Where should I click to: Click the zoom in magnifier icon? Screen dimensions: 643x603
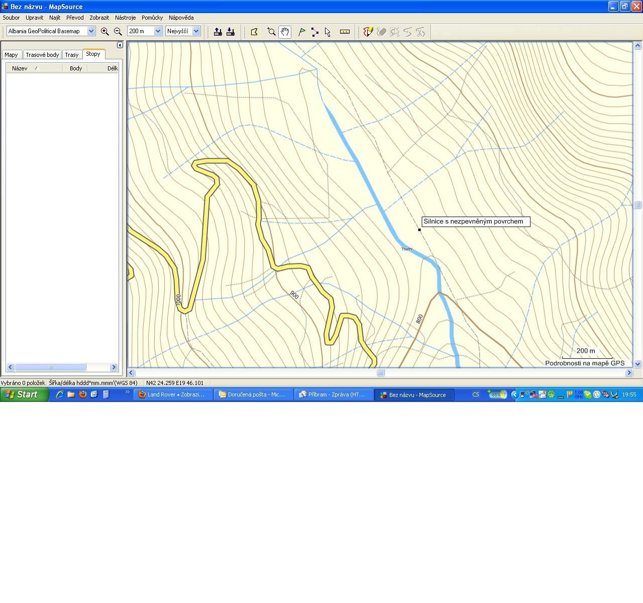pos(104,31)
